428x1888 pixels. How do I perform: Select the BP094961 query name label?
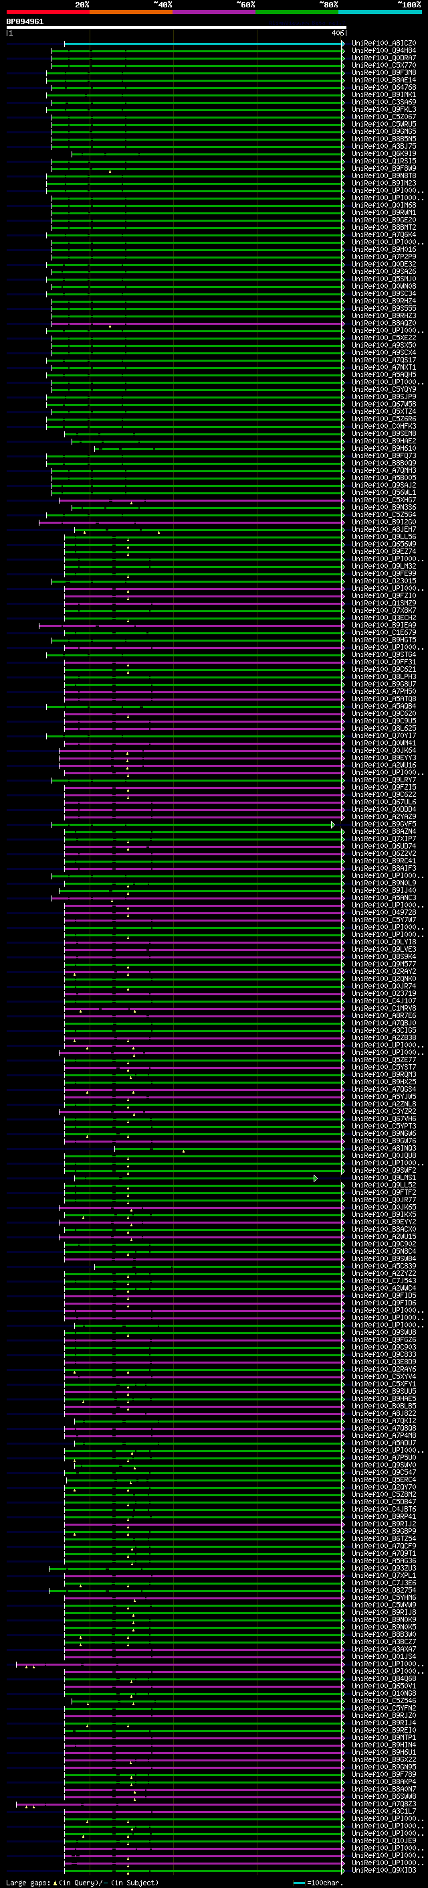click(x=25, y=21)
